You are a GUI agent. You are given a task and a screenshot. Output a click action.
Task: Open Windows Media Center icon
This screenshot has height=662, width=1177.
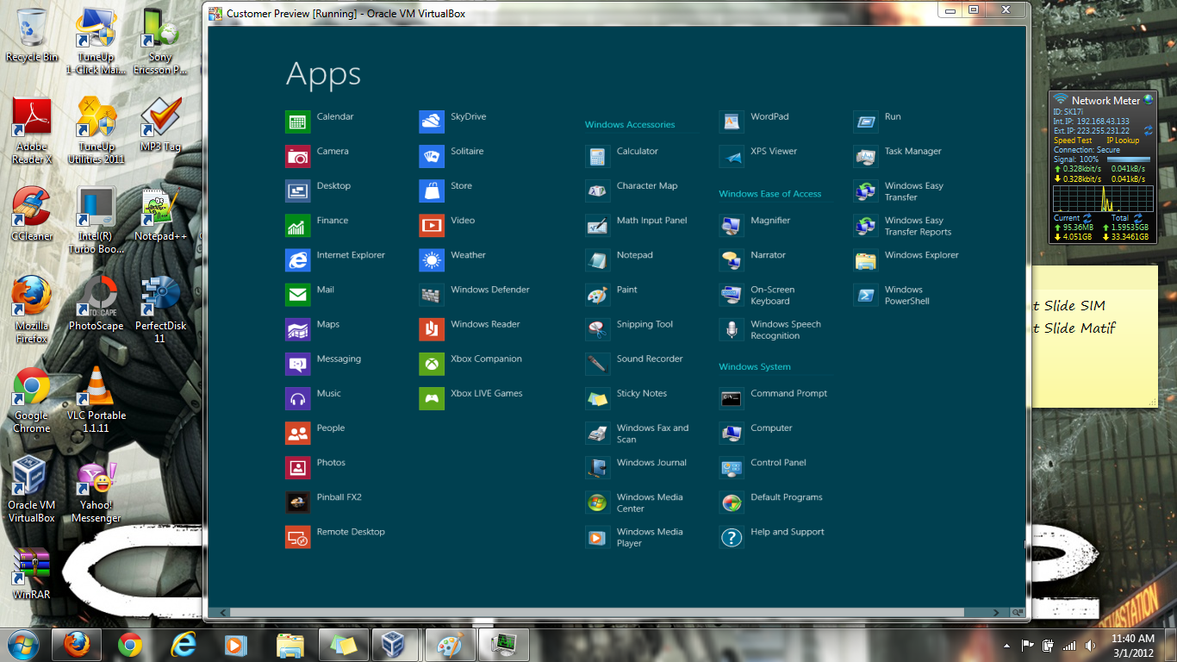[x=598, y=503]
